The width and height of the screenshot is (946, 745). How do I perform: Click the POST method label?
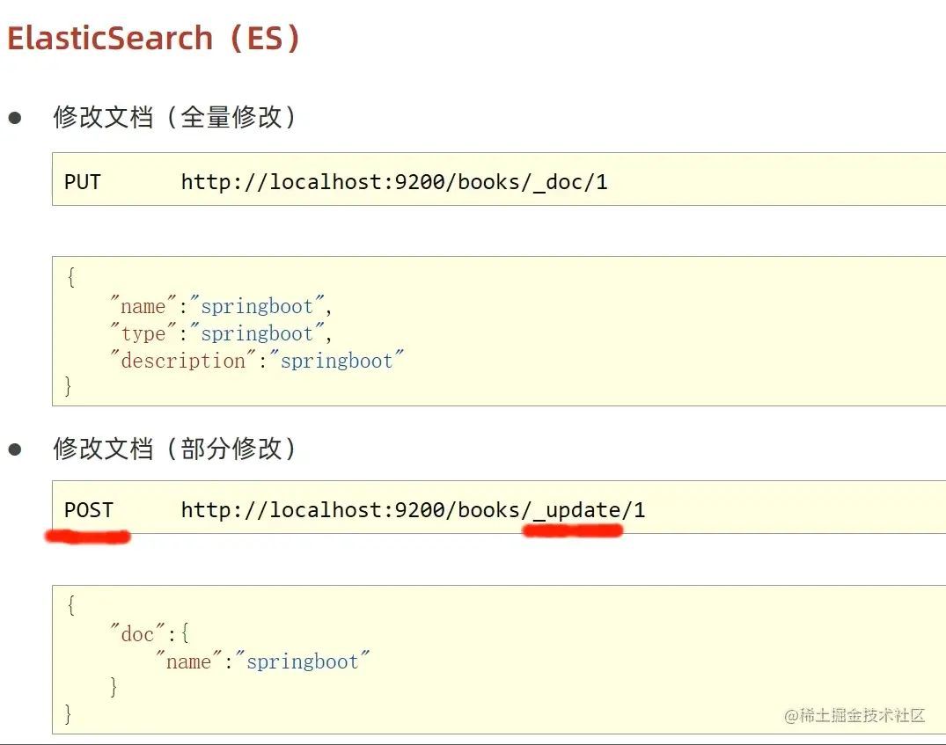[89, 510]
